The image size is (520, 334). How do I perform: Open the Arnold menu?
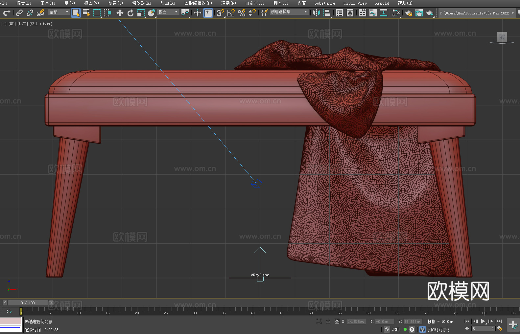[x=382, y=3]
